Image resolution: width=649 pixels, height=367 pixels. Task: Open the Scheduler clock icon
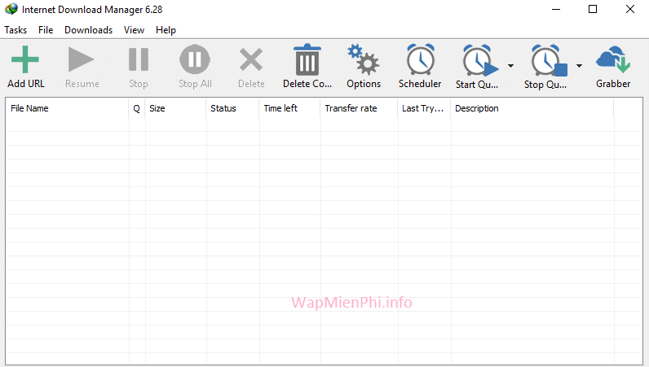point(420,59)
